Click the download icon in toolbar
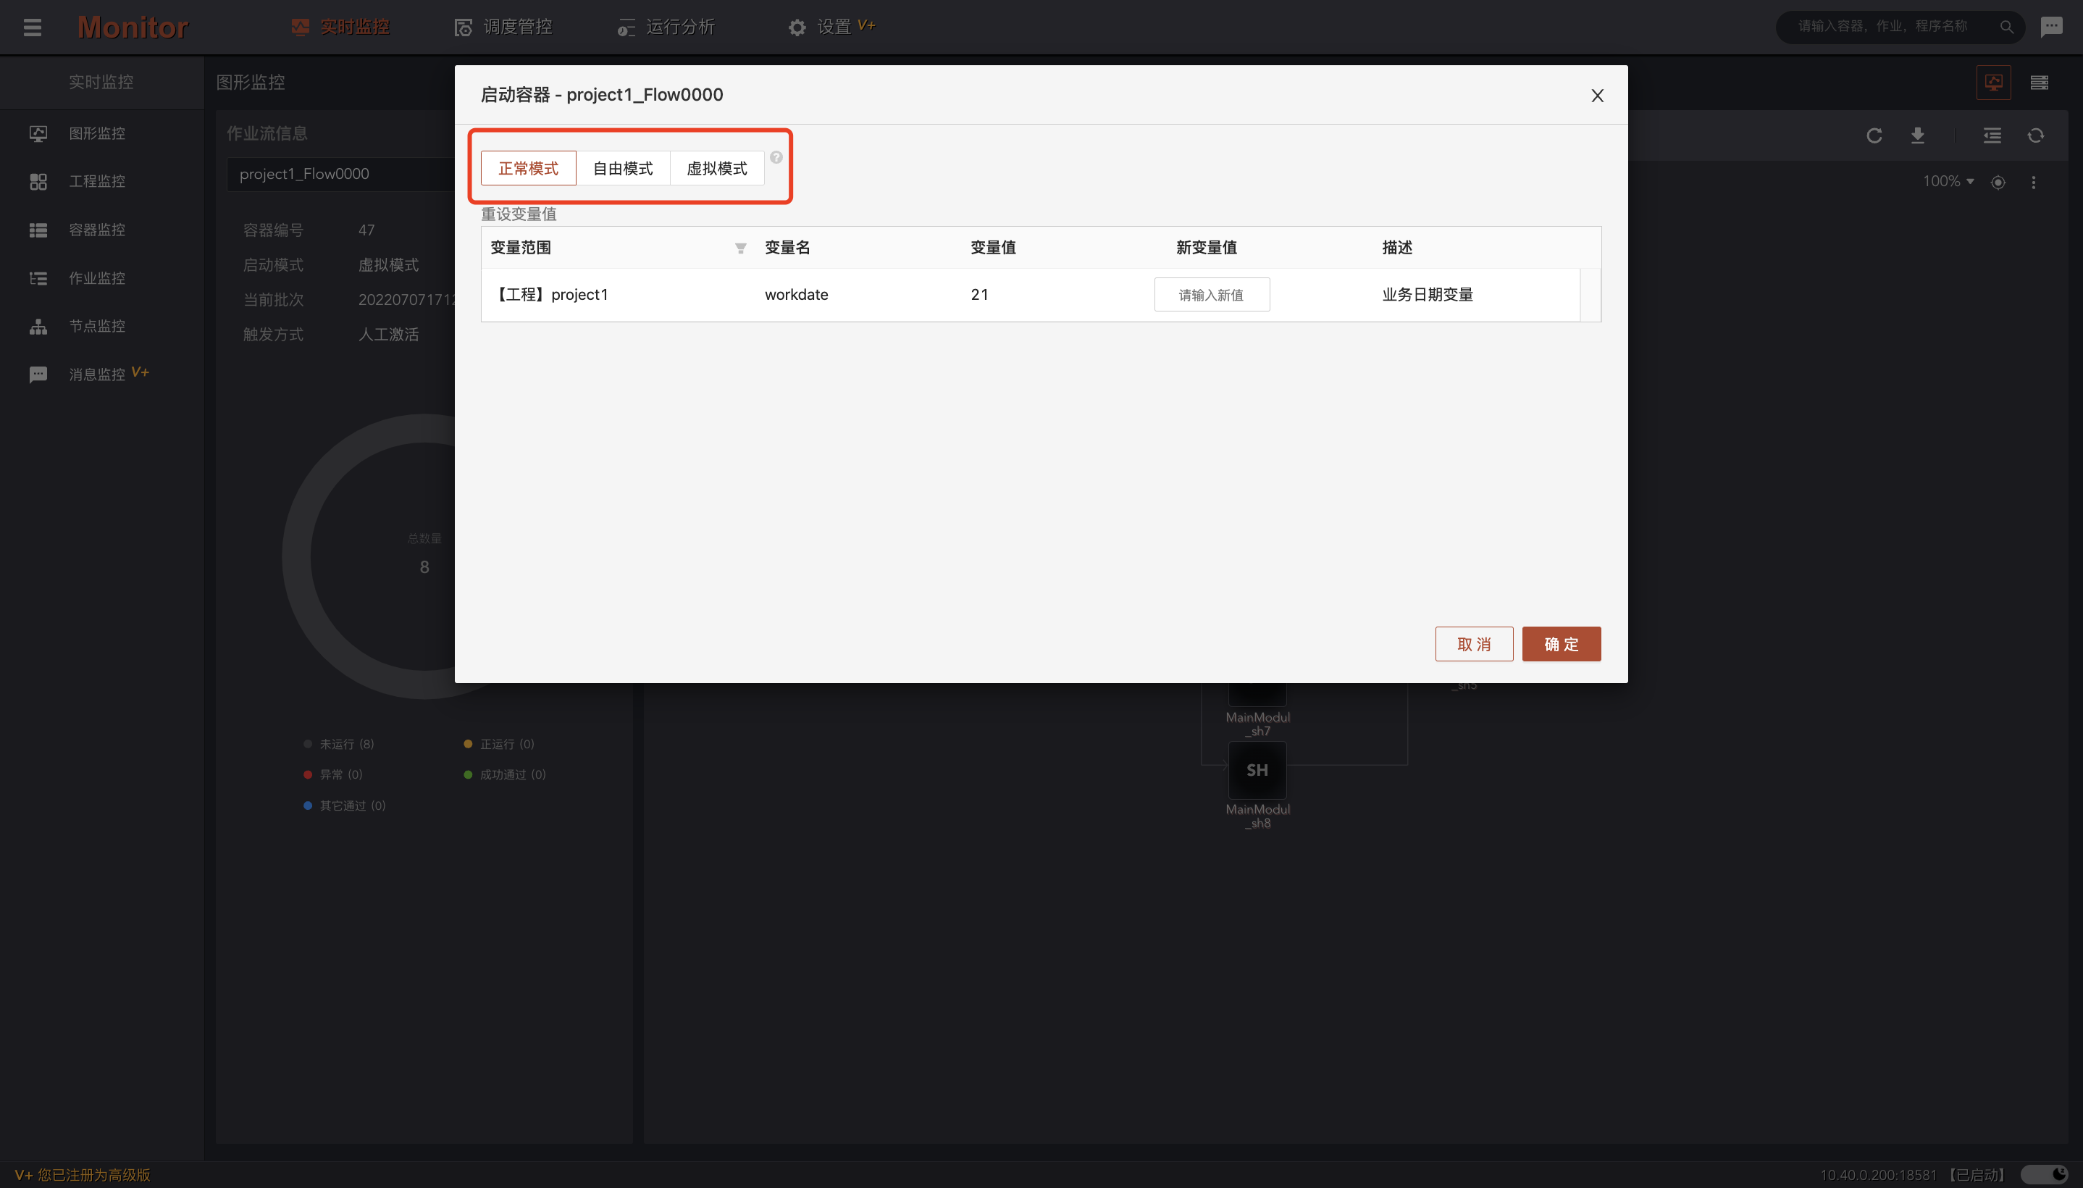The width and height of the screenshot is (2083, 1188). click(1917, 135)
